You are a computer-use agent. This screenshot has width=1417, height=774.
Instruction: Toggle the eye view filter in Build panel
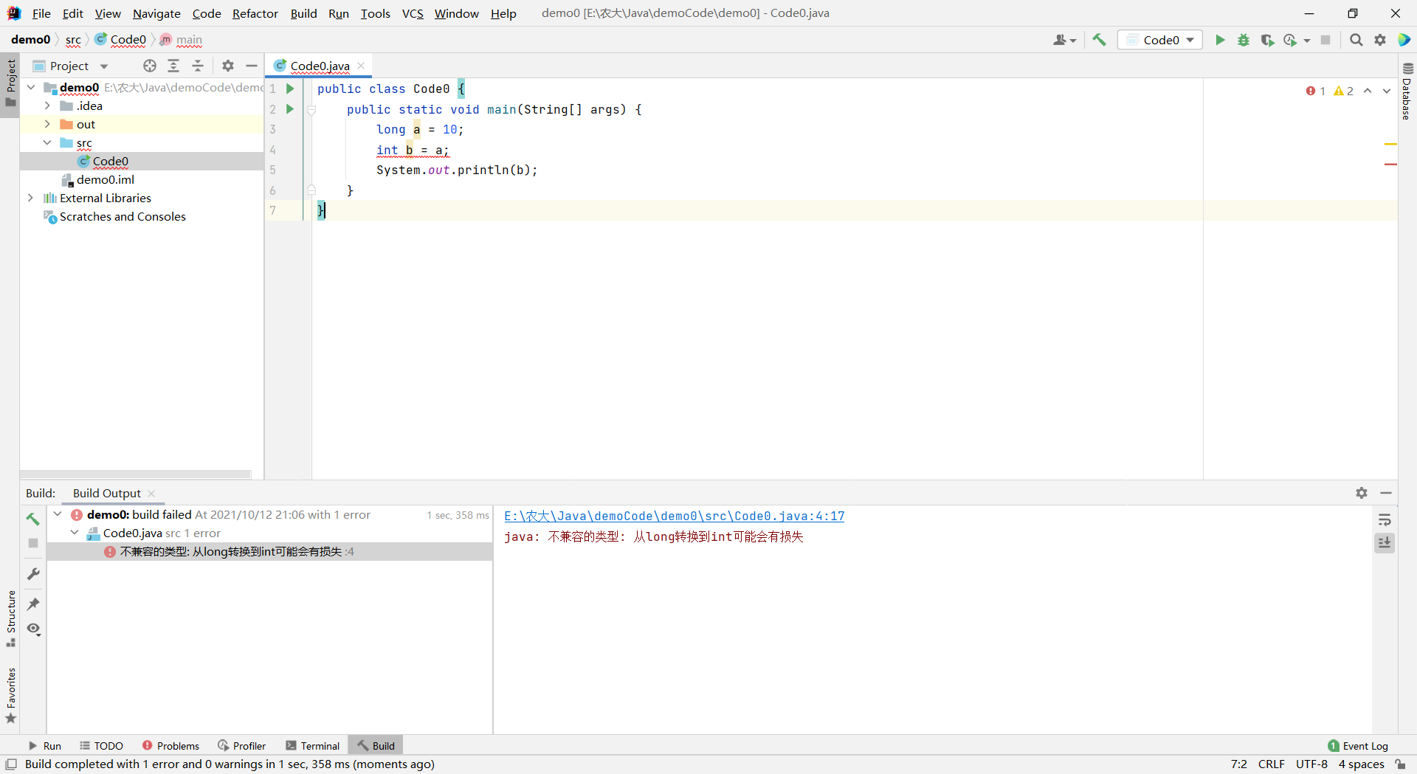click(33, 629)
